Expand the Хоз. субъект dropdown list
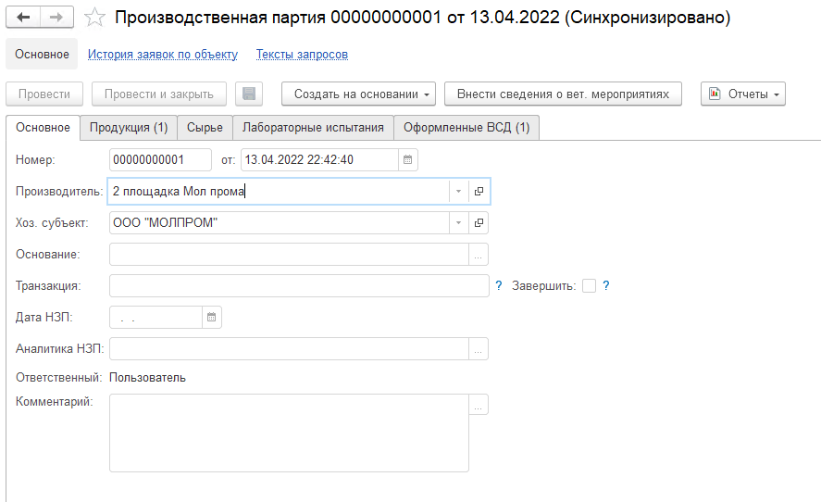Screen dimensions: 821x502 pos(459,223)
